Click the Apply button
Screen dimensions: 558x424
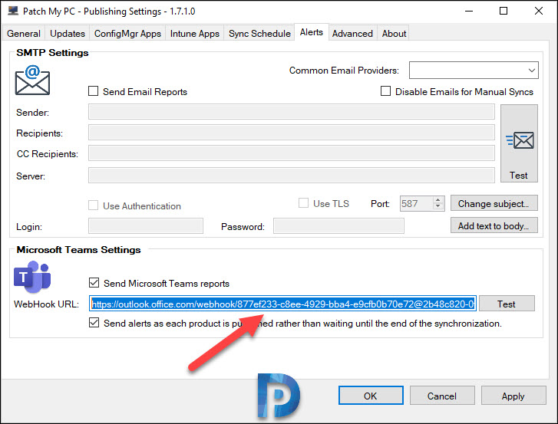(513, 396)
